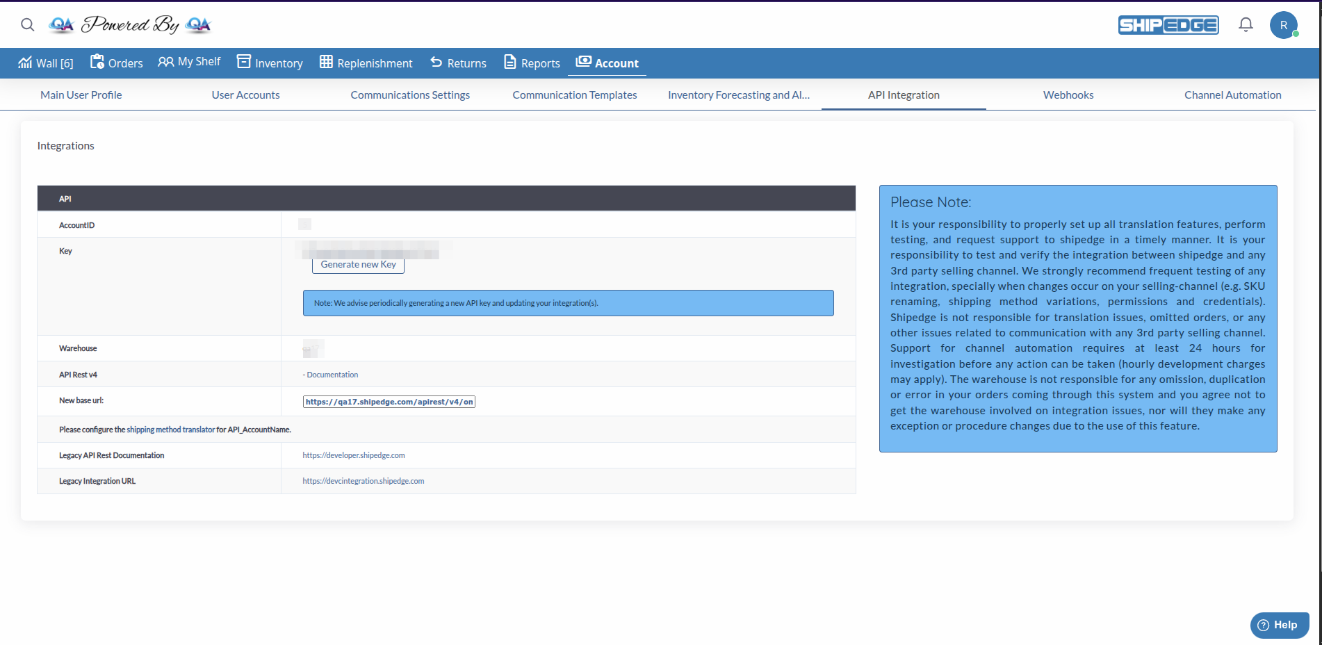1322x645 pixels.
Task: Switch to the User Accounts tab
Action: coord(245,95)
